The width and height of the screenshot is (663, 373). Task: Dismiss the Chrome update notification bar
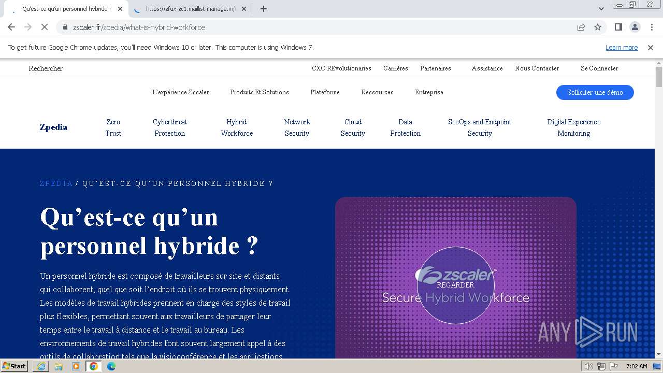click(x=651, y=47)
